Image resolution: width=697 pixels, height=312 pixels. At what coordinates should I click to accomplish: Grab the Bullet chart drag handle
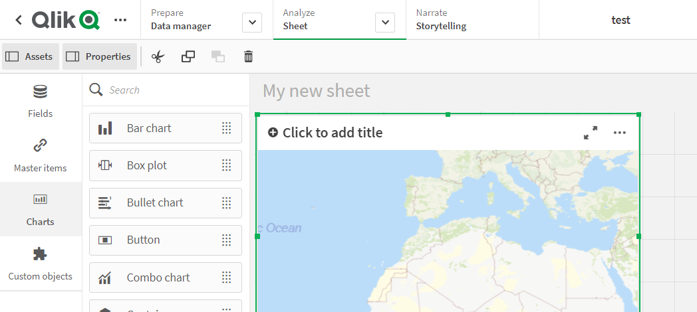tap(227, 203)
